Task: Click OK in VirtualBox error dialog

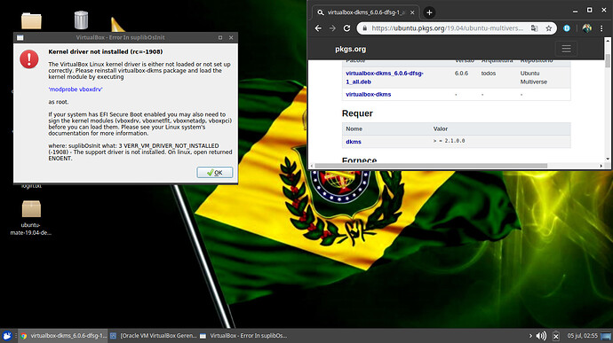Action: click(215, 173)
